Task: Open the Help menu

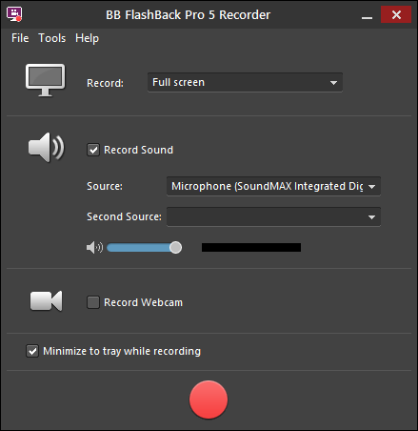Action: coord(87,38)
